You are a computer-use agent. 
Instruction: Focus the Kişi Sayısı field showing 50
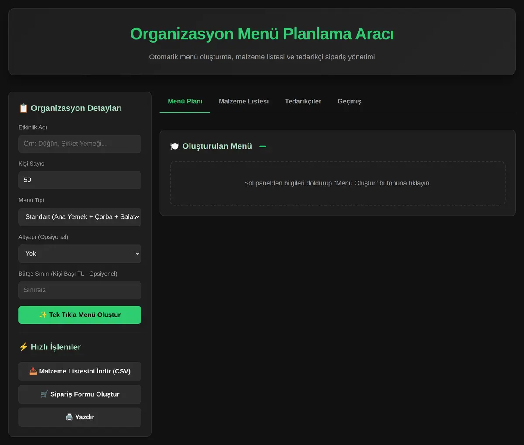[79, 180]
